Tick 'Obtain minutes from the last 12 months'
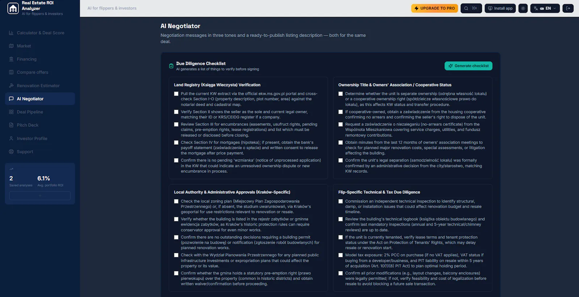This screenshot has width=579, height=297. coord(341,143)
